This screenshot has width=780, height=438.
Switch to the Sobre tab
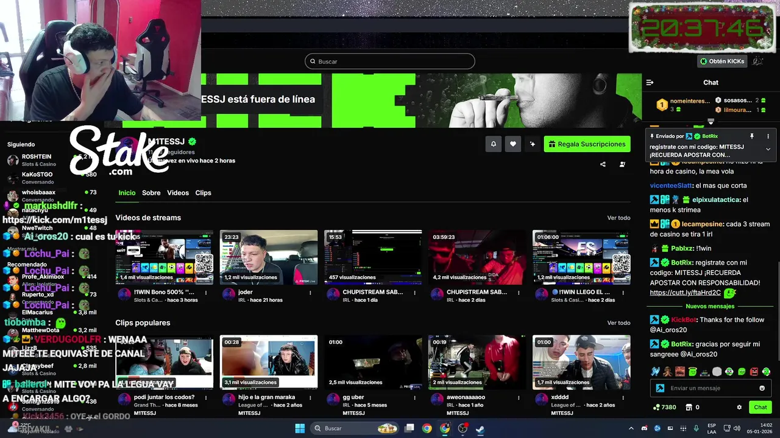point(151,193)
